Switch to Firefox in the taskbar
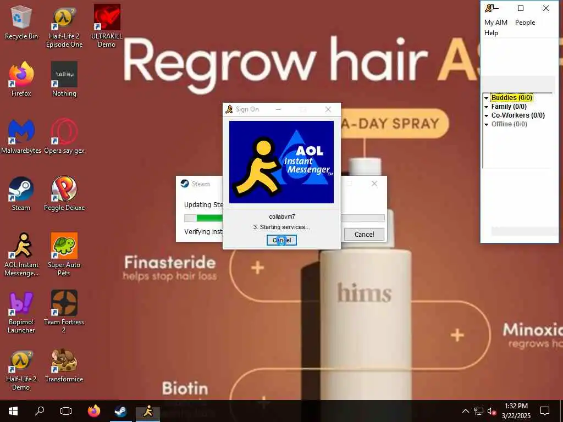This screenshot has height=422, width=563. tap(94, 411)
